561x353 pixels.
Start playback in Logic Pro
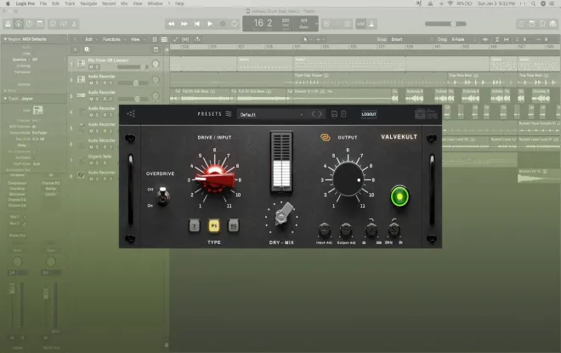(x=210, y=24)
